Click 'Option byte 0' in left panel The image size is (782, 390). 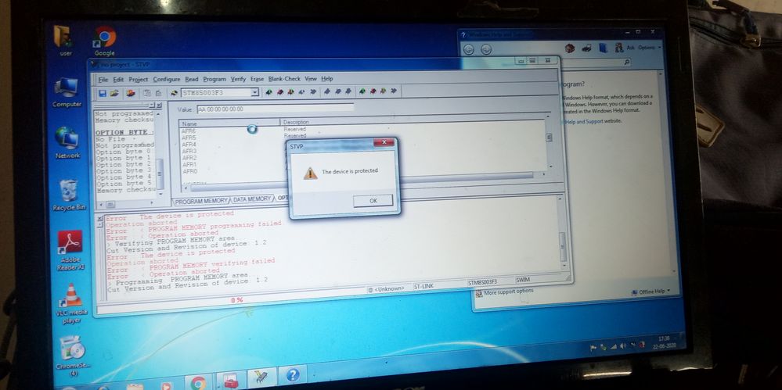point(124,152)
